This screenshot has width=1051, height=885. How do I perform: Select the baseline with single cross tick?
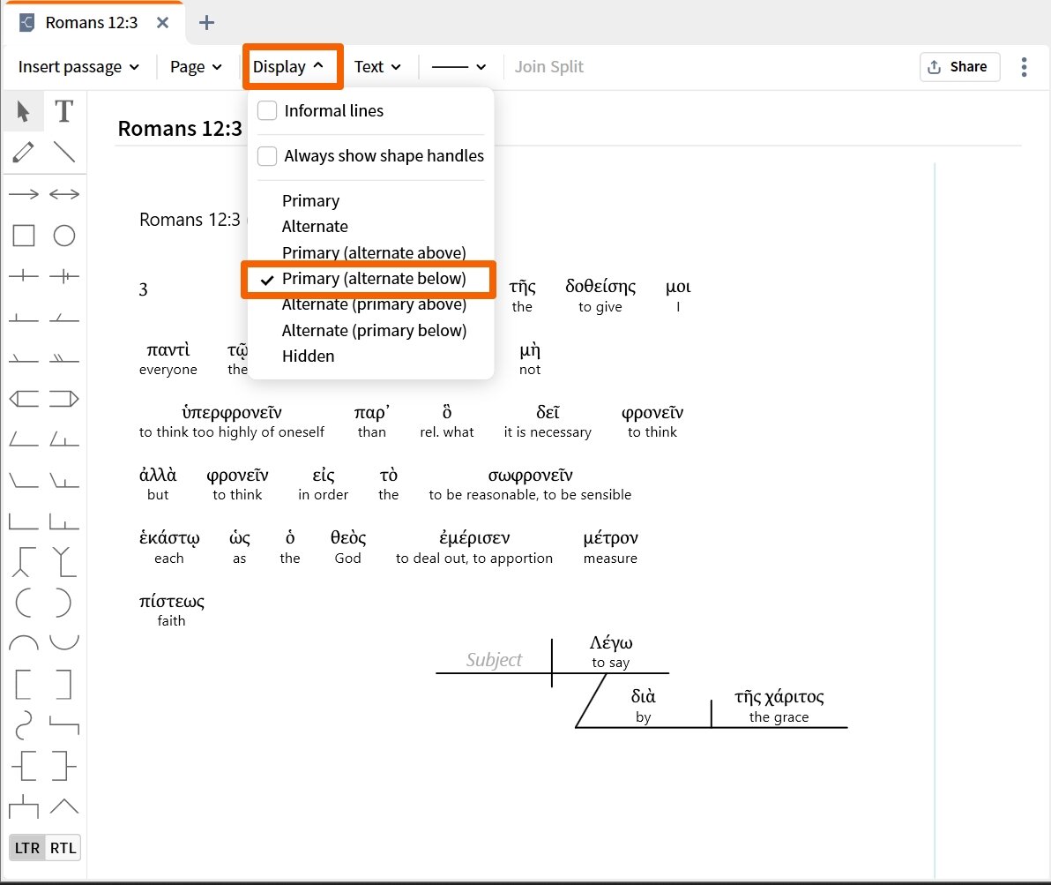24,276
